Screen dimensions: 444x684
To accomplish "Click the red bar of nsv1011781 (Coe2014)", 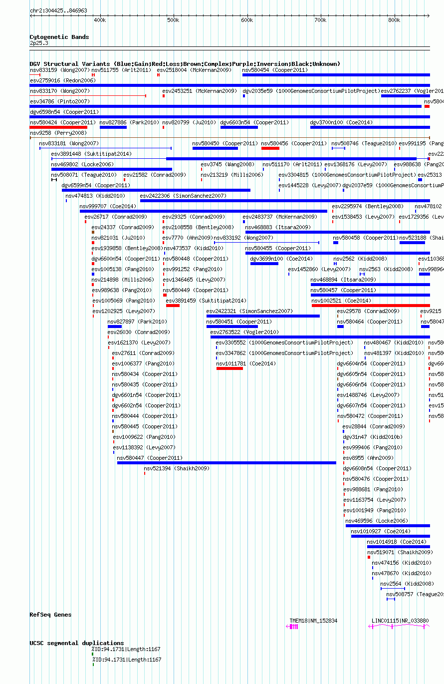I will coord(229,368).
